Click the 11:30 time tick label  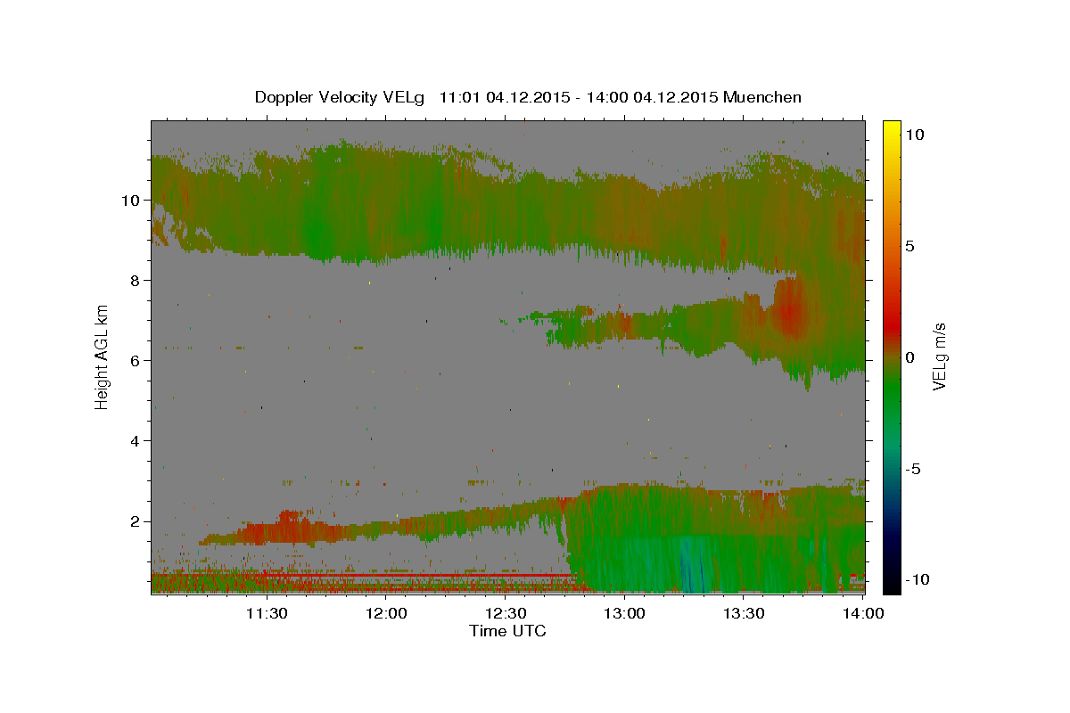click(266, 613)
